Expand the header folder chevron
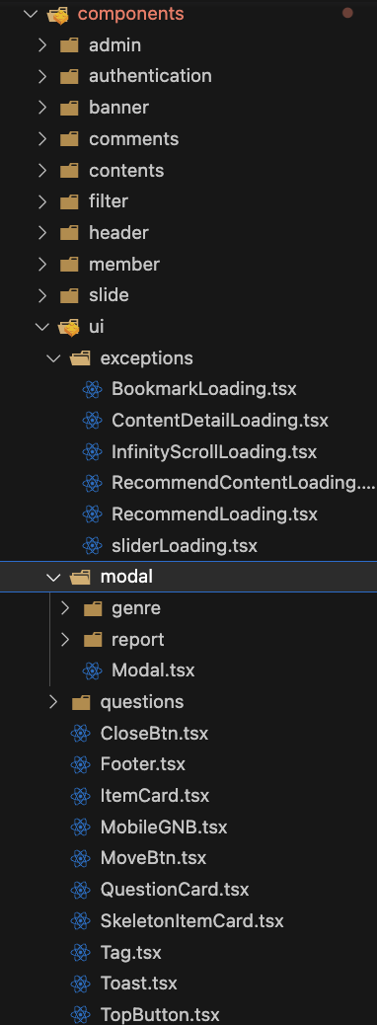This screenshot has height=1025, width=377. click(42, 232)
